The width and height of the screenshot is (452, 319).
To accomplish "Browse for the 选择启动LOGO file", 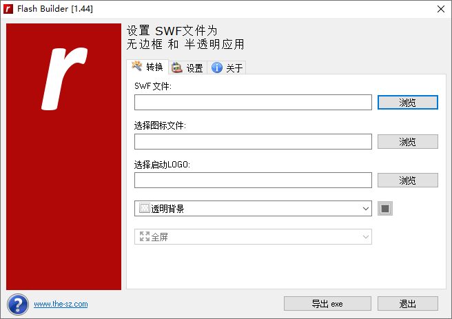I will (x=408, y=180).
